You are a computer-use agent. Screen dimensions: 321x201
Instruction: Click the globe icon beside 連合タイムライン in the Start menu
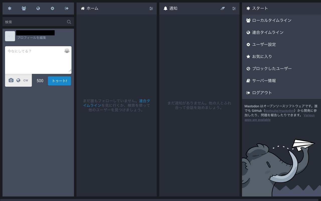248,32
